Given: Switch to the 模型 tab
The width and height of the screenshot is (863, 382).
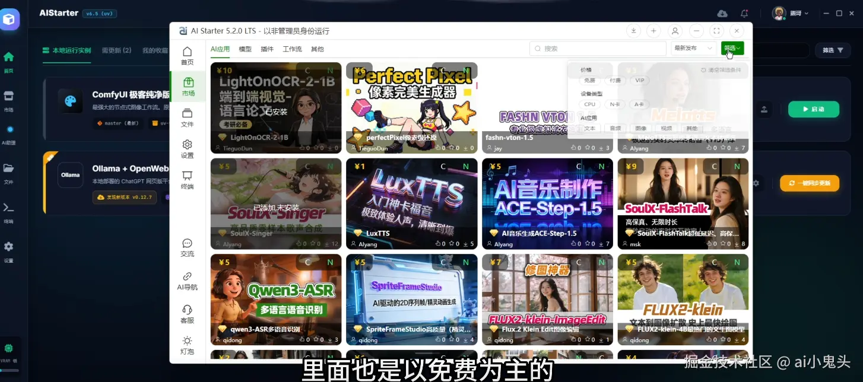Looking at the screenshot, I should (245, 49).
